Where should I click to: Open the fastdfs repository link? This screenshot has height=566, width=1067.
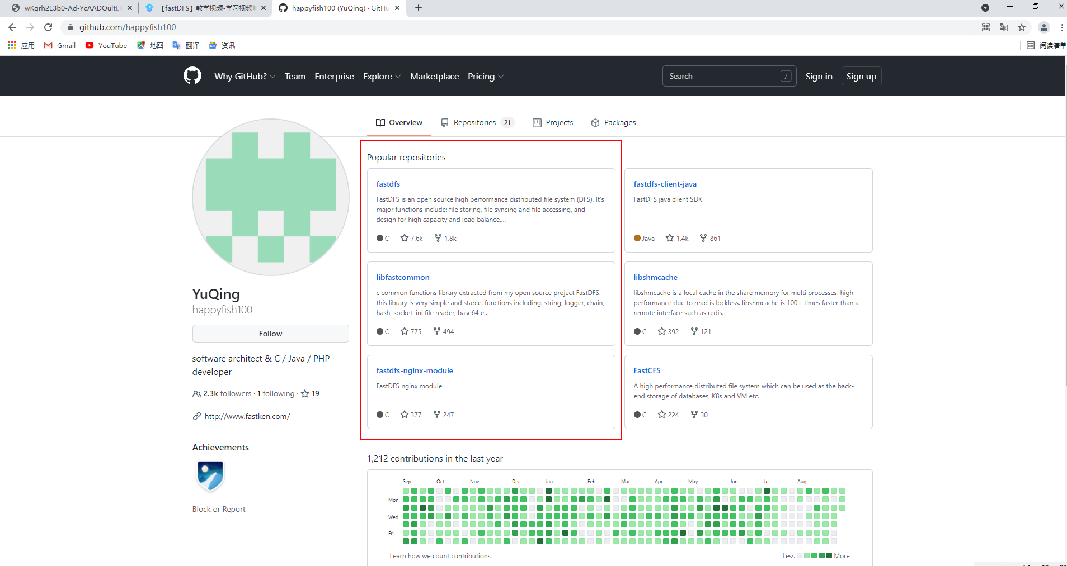tap(388, 184)
